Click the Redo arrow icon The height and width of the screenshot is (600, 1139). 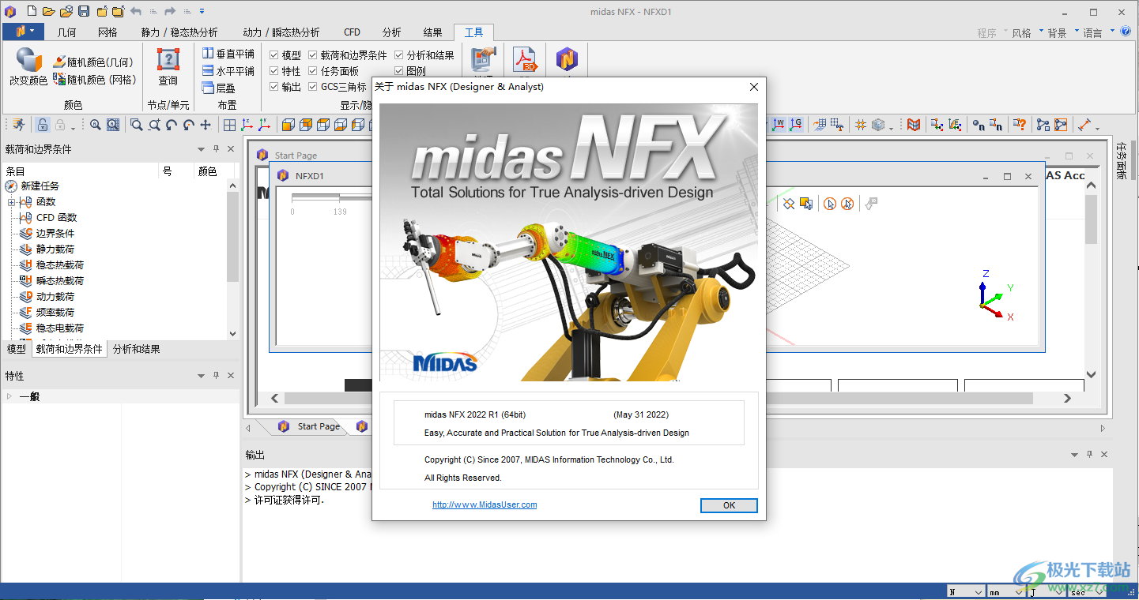pyautogui.click(x=170, y=11)
